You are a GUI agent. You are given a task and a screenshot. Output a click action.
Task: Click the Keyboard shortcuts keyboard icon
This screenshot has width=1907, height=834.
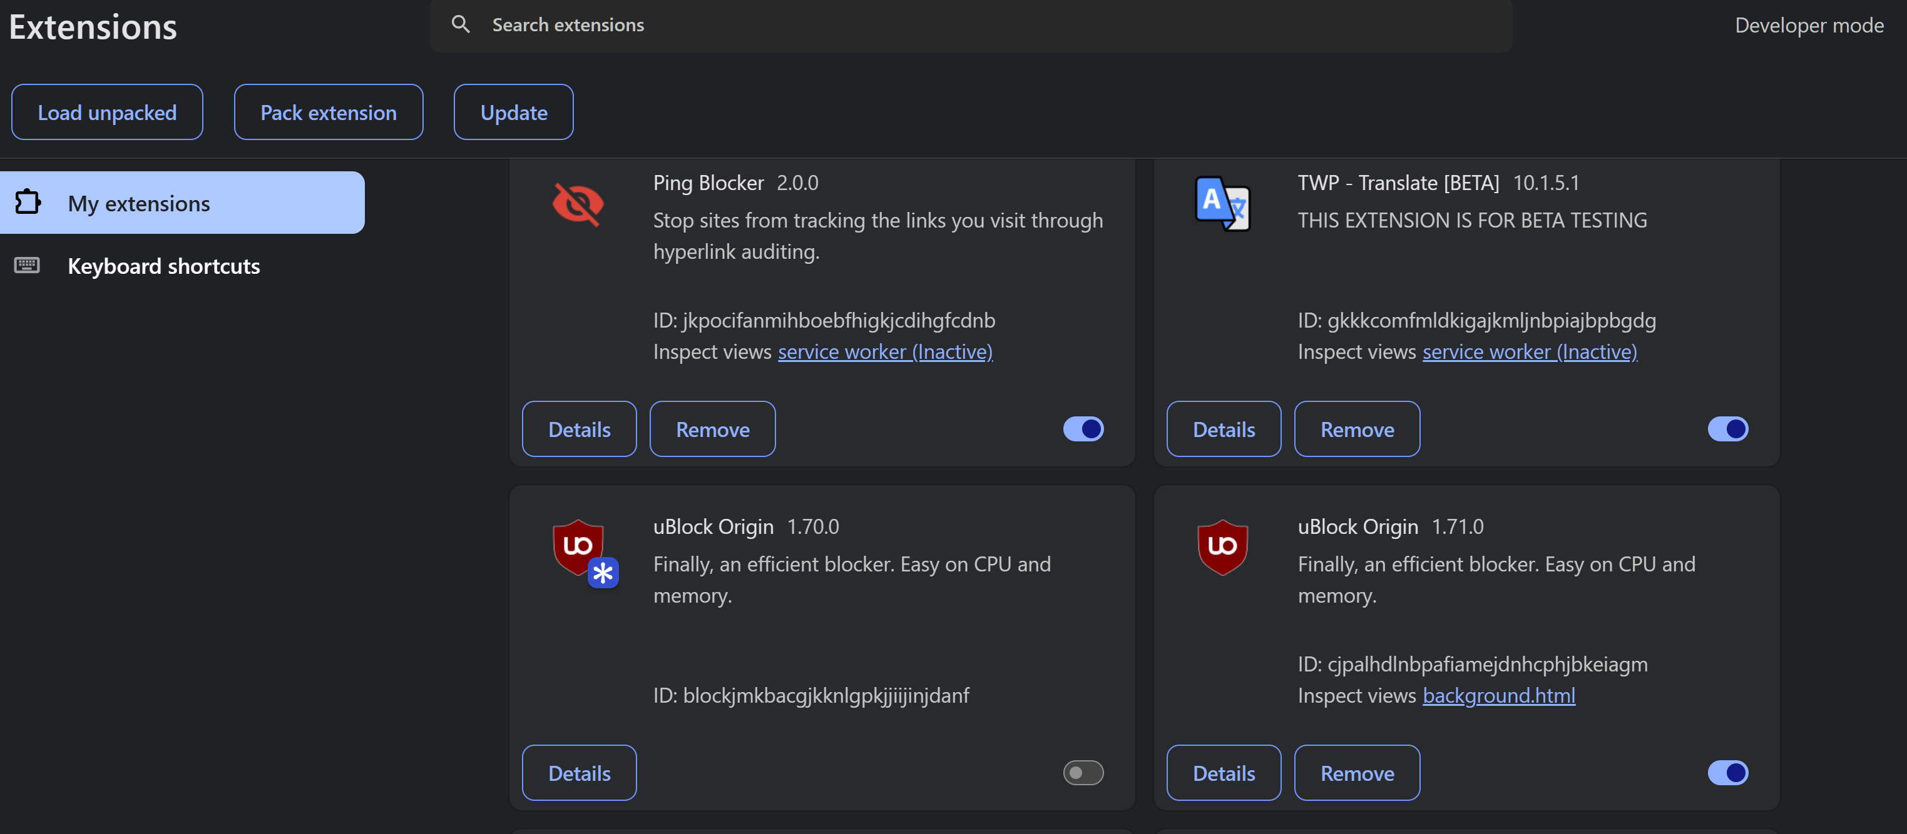28,264
